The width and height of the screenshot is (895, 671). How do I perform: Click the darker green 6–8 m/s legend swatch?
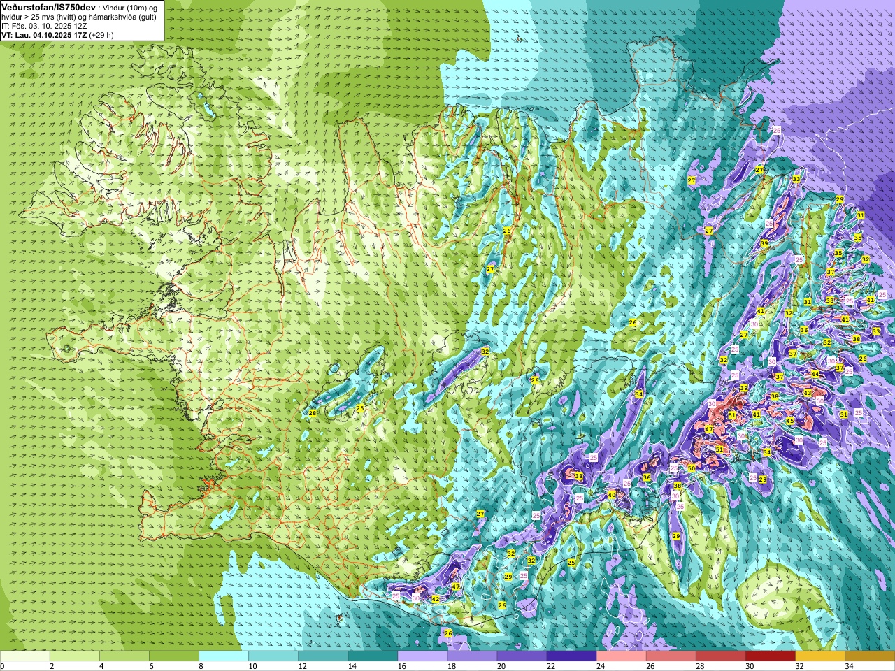(174, 656)
